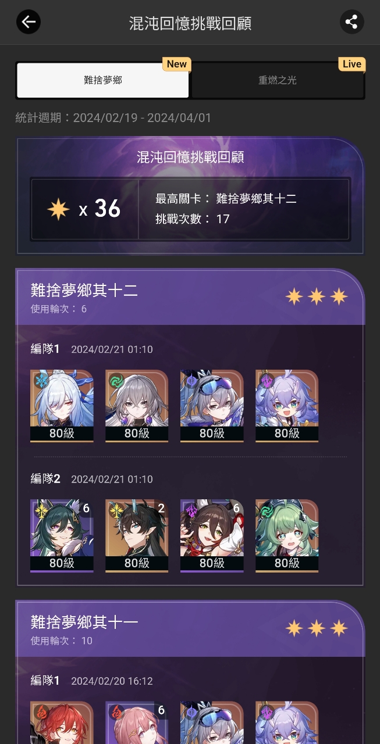
Task: Tap the share icon
Action: coord(351,22)
